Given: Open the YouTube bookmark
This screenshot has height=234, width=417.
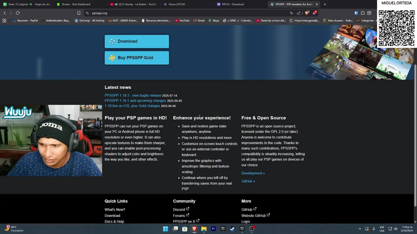Looking at the screenshot, I should pyautogui.click(x=182, y=20).
